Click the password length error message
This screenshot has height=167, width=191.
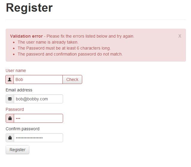pos(64,48)
